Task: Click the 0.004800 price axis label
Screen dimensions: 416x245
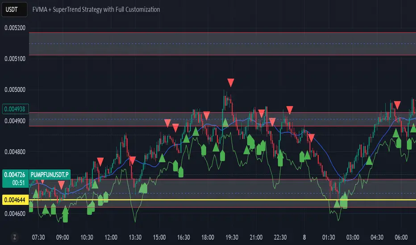Action: pyautogui.click(x=15, y=152)
